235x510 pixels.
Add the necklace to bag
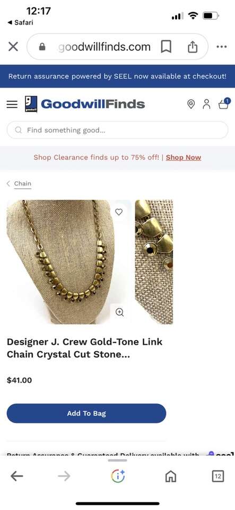click(86, 413)
